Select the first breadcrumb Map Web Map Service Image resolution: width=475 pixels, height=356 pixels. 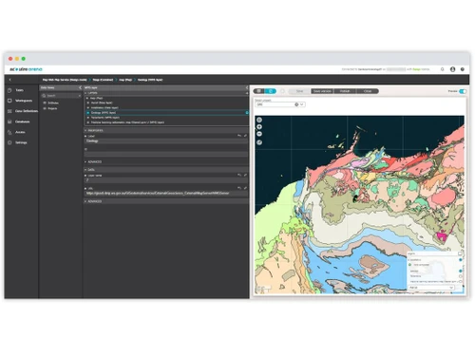click(x=65, y=80)
